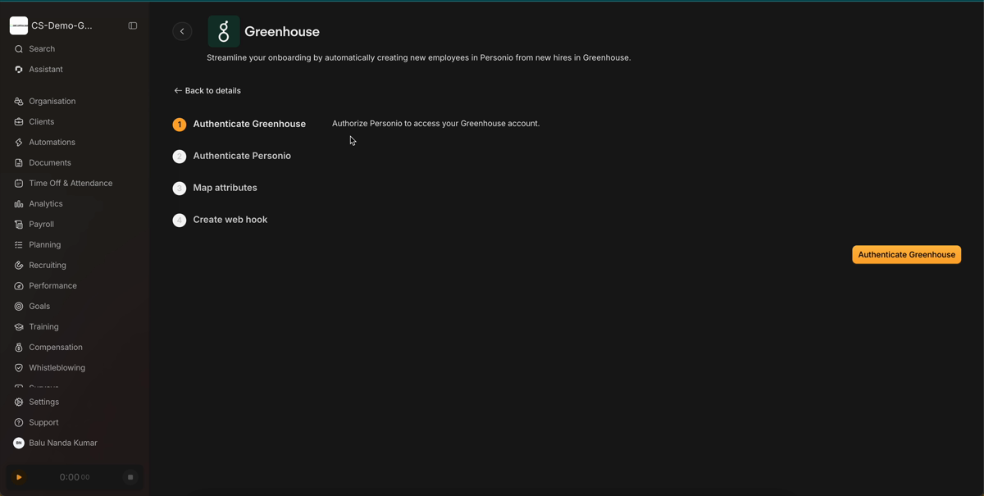Click the Recruiting icon
This screenshot has height=496, width=984.
[19, 266]
